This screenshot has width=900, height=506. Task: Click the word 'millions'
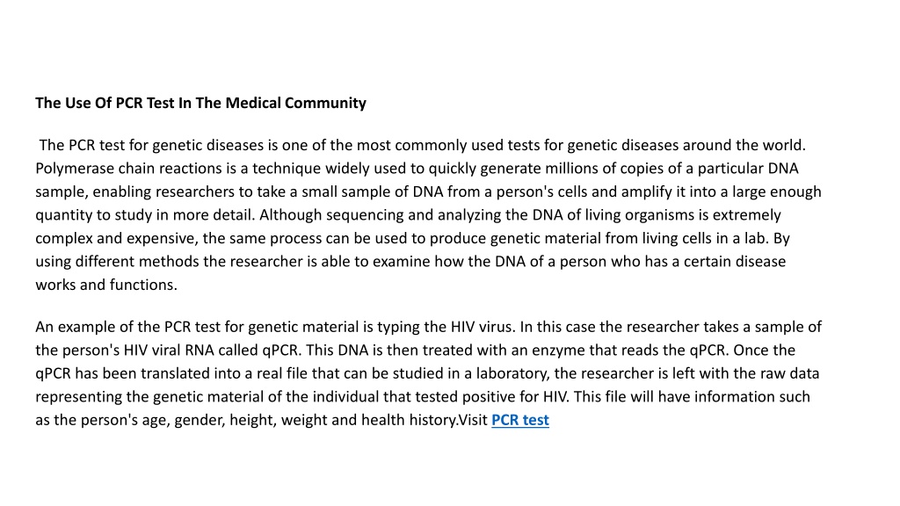coord(575,169)
